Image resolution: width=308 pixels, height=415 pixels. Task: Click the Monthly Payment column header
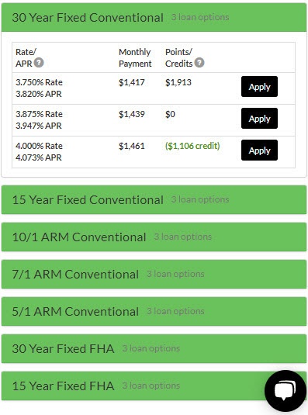point(135,57)
